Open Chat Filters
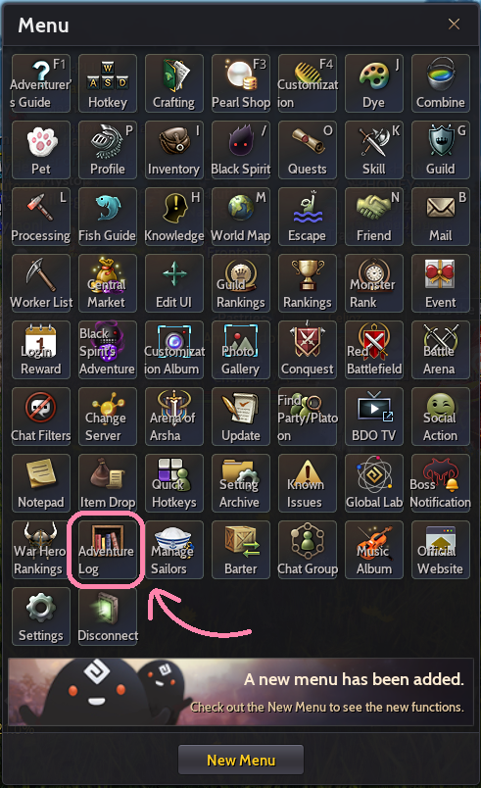 (41, 417)
